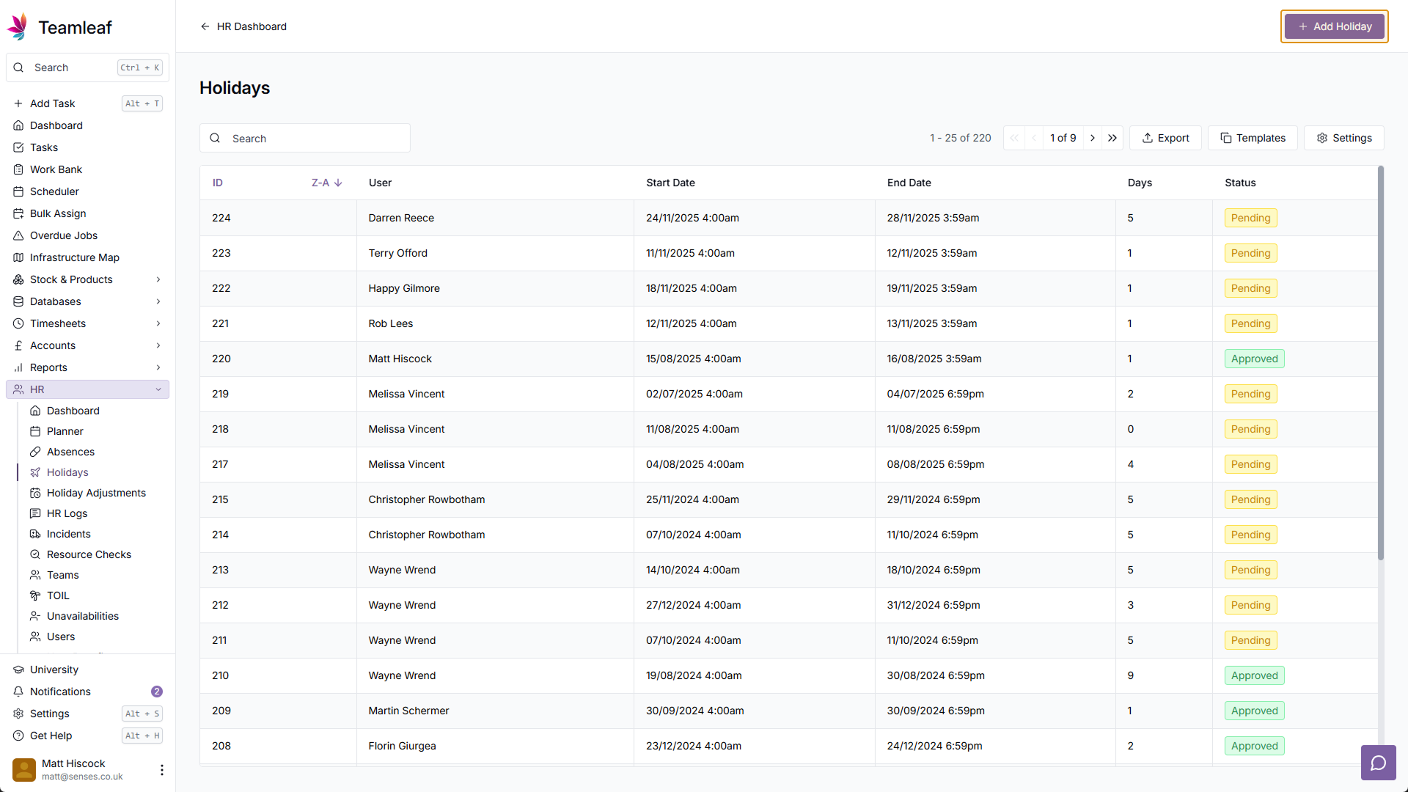The height and width of the screenshot is (792, 1408).
Task: Open Infrastructure Map from sidebar
Action: [74, 257]
